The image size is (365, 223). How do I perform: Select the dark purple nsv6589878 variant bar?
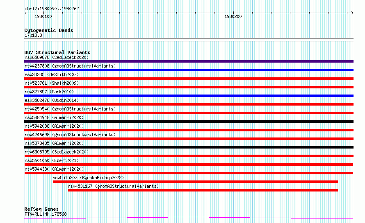(189, 61)
